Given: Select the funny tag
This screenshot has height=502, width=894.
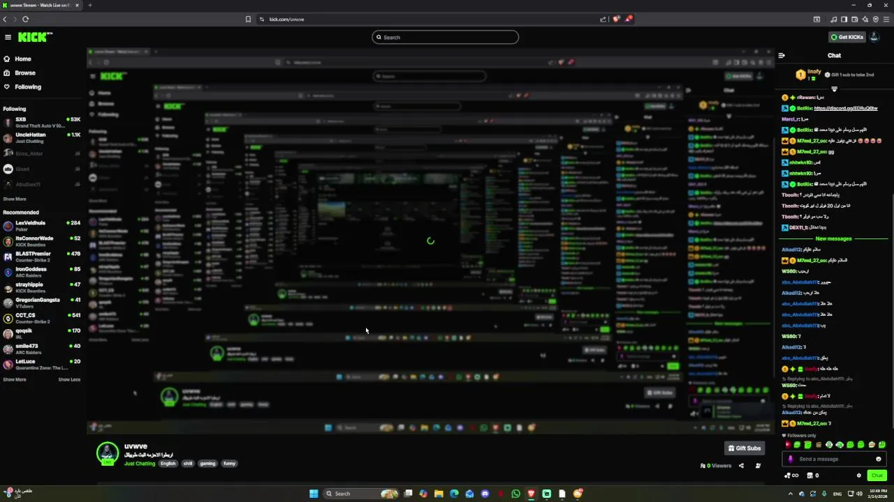Looking at the screenshot, I should [229, 464].
